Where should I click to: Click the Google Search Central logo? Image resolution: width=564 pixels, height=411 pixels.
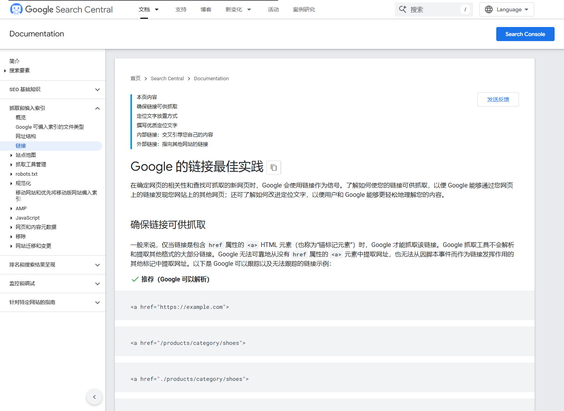[x=61, y=9]
